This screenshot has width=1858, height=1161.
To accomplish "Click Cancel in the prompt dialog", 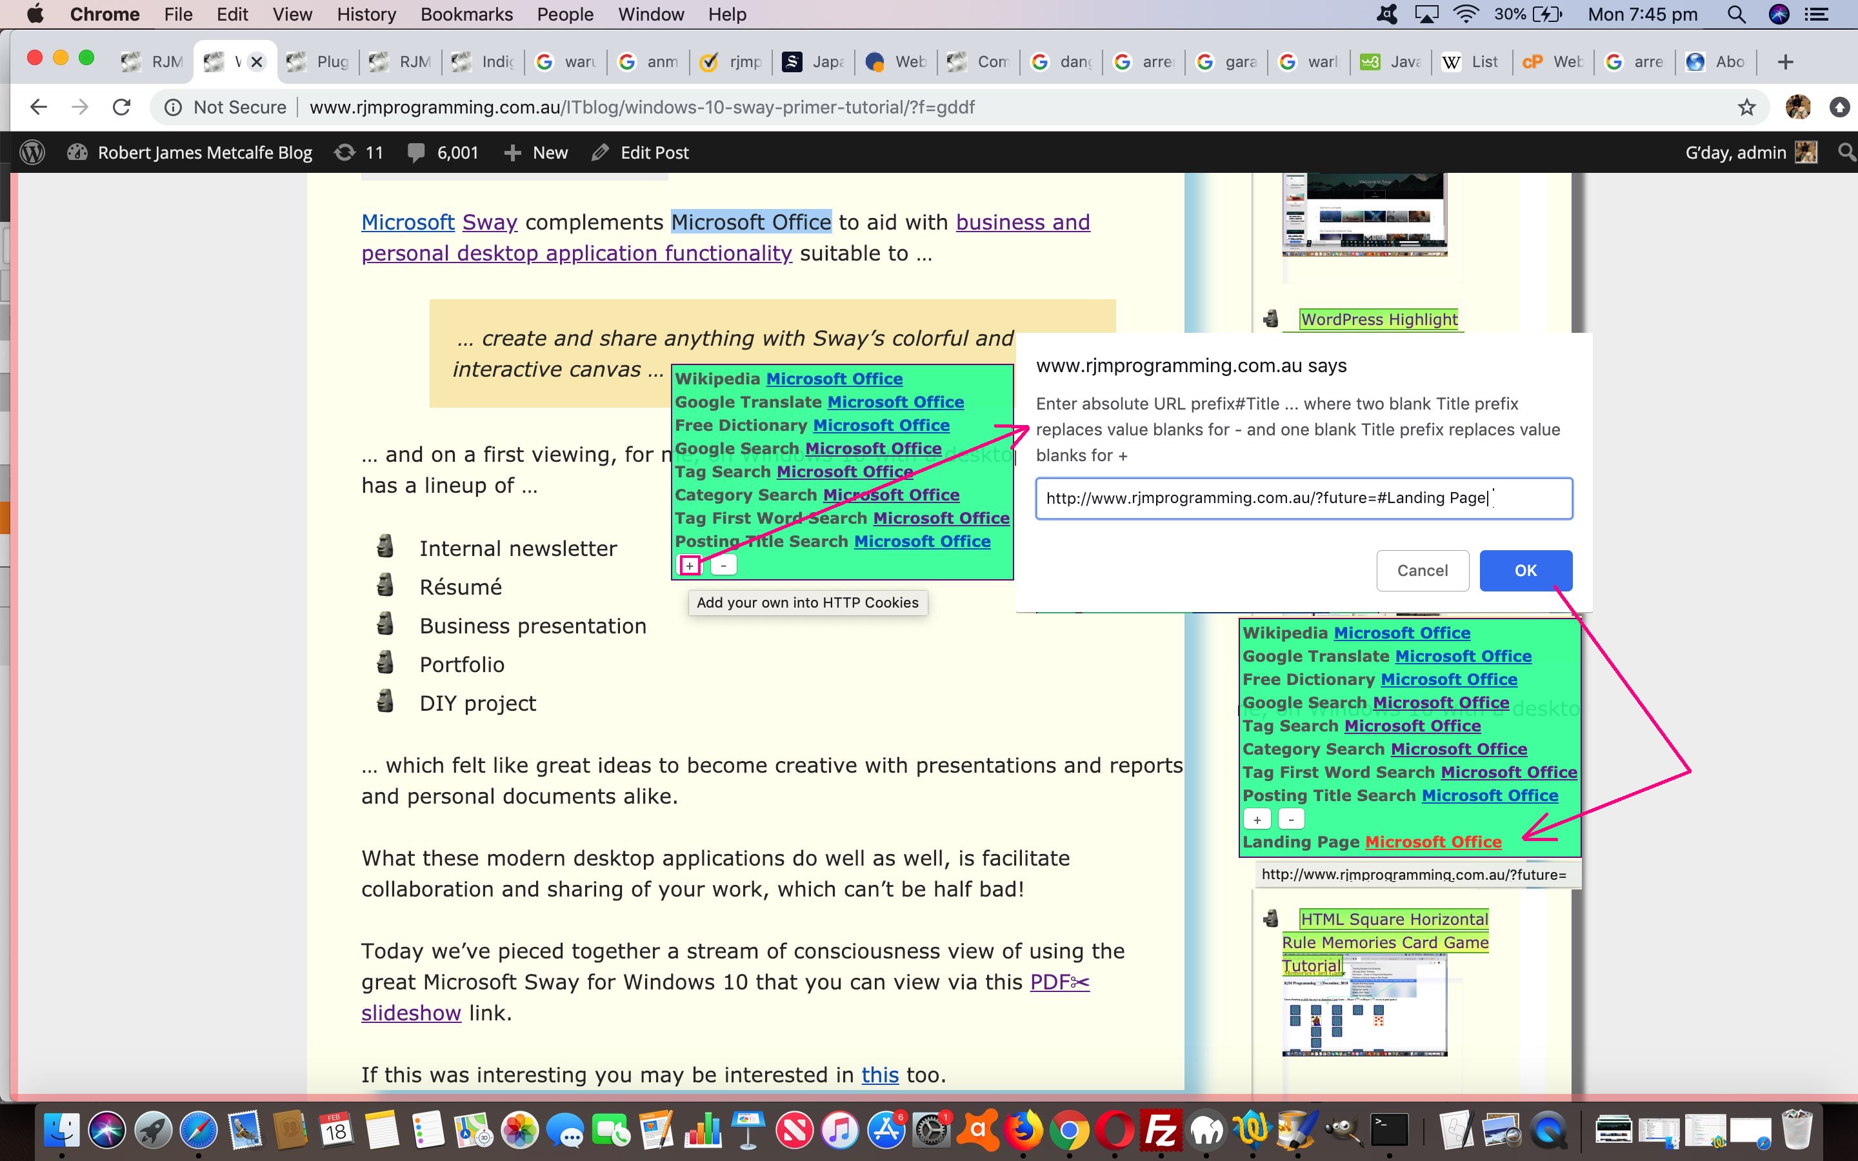I will pyautogui.click(x=1422, y=571).
